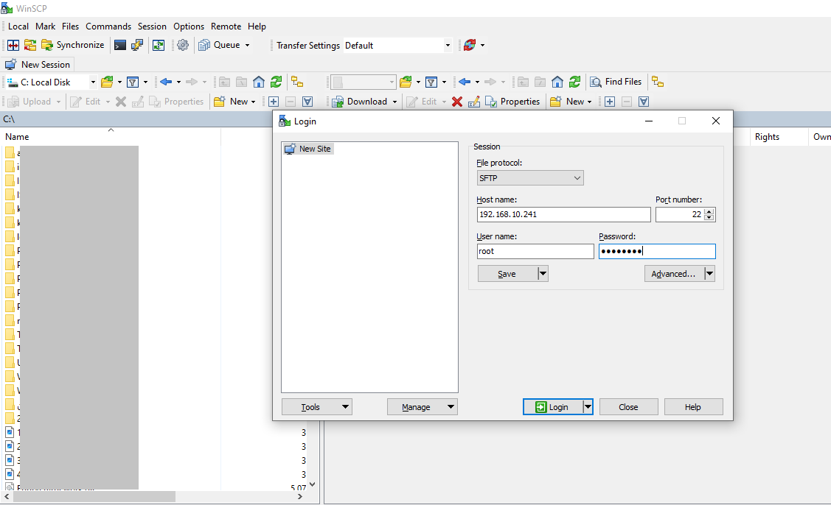Click the Find Files toolbar button
Screen dimensions: 831x505
point(616,82)
